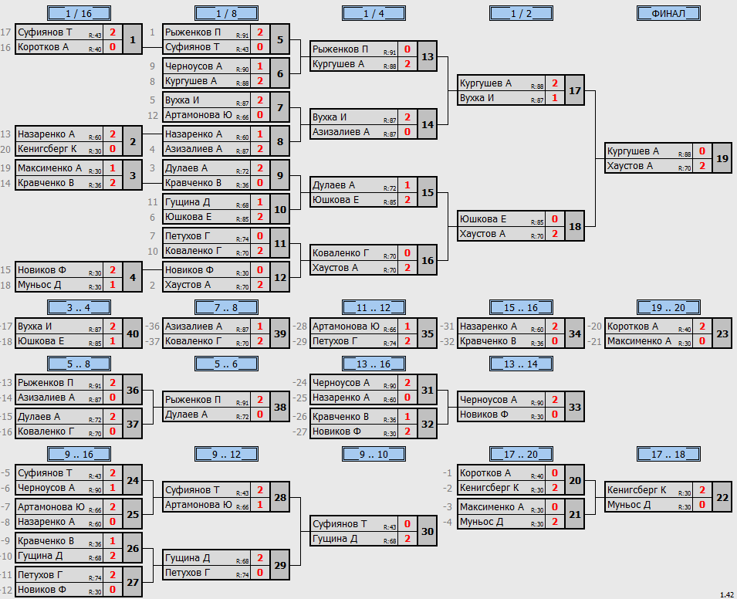Open the "9 .. 12" bracket header
737x599 pixels.
[227, 454]
